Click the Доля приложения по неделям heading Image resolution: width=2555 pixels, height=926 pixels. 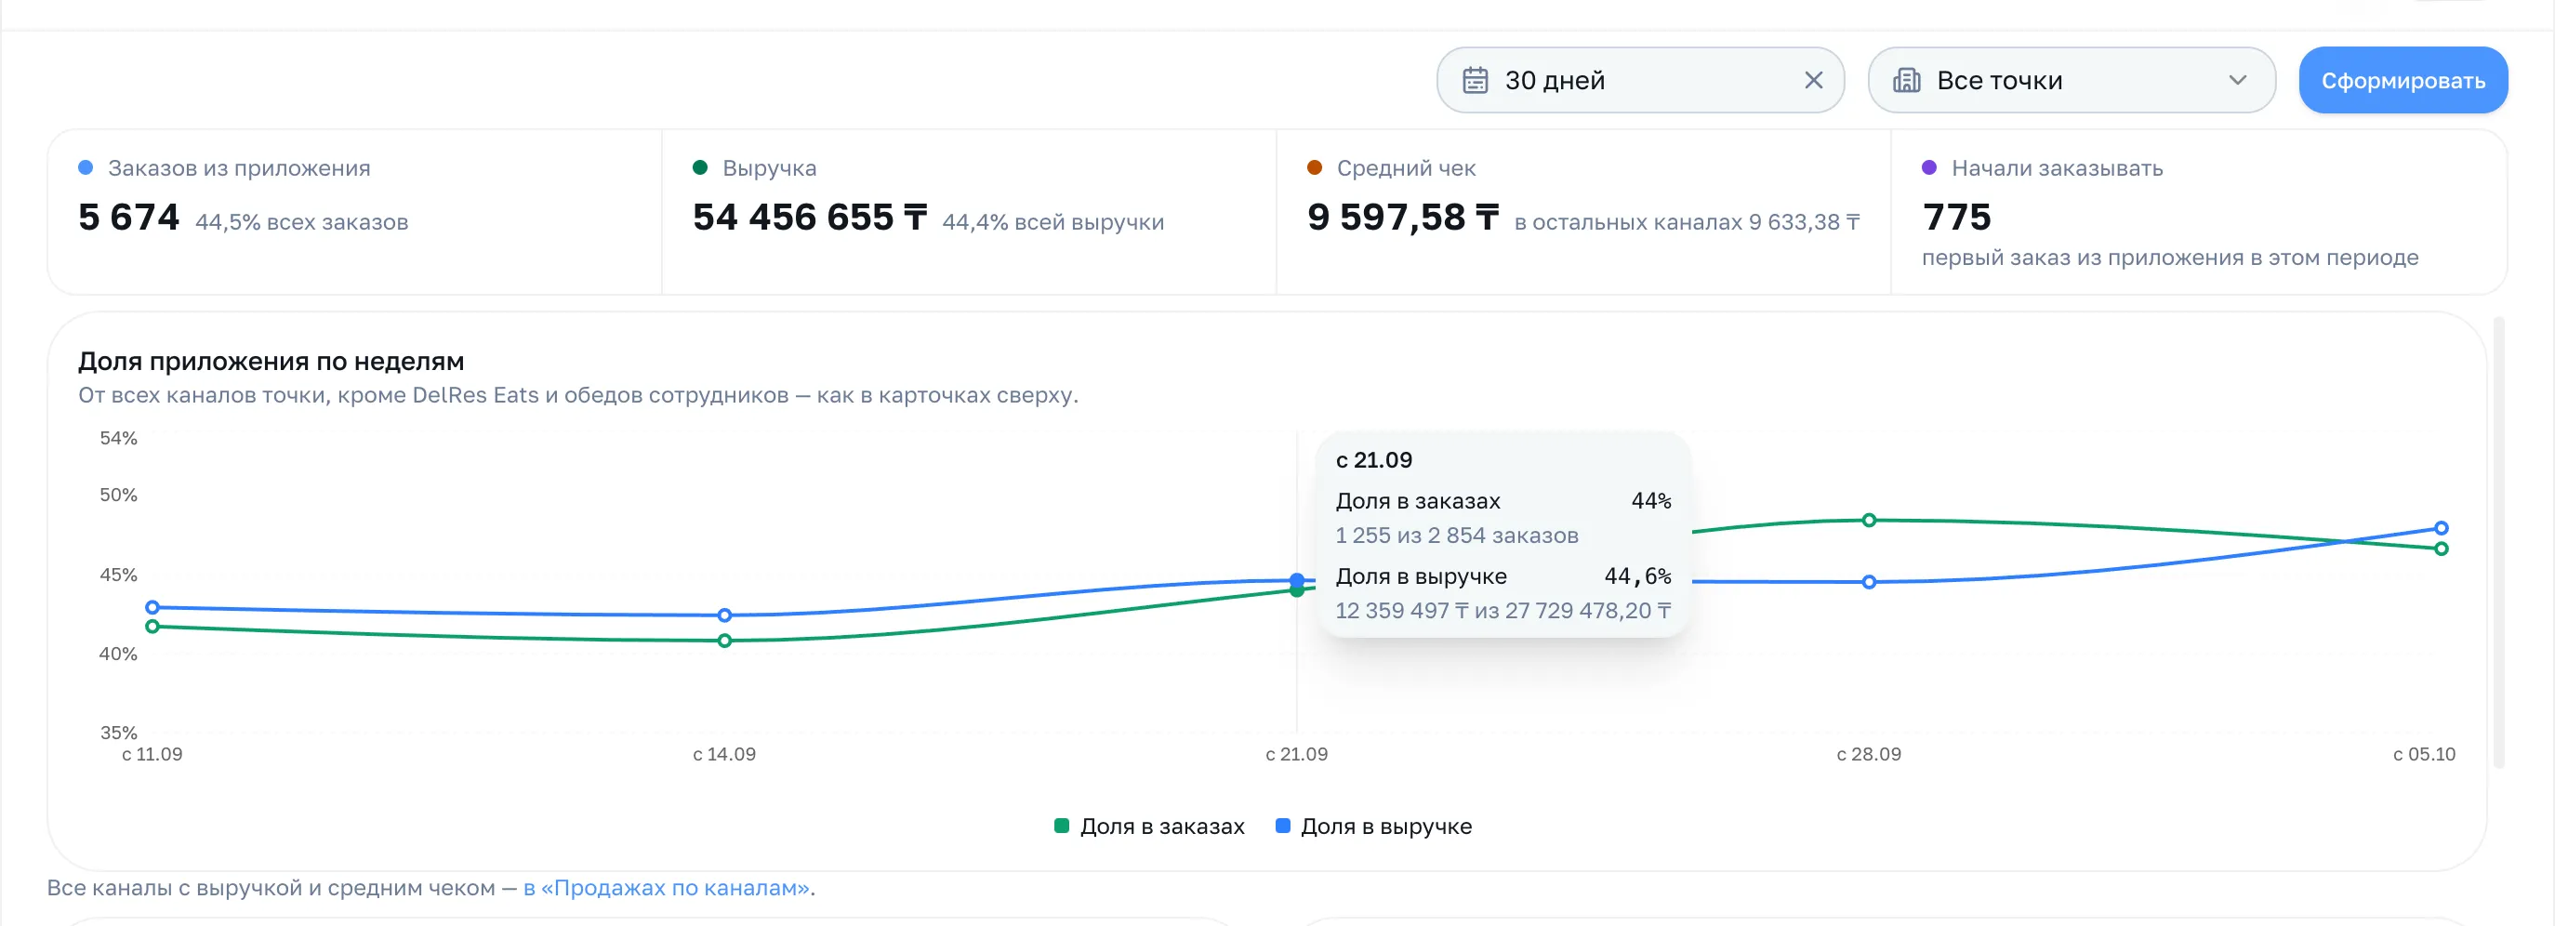click(x=271, y=361)
